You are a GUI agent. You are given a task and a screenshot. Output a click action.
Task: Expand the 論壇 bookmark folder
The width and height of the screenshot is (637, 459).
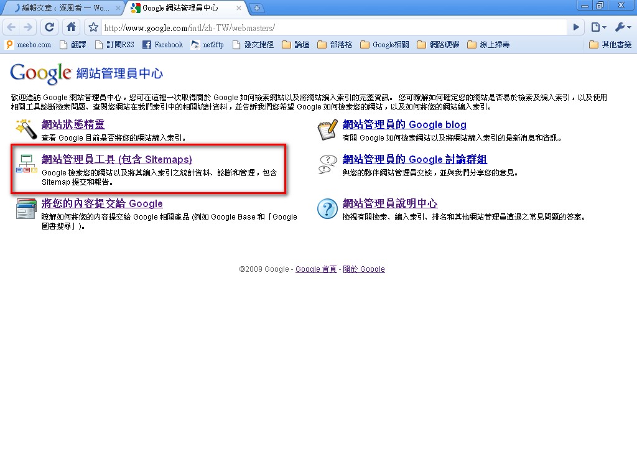(295, 45)
